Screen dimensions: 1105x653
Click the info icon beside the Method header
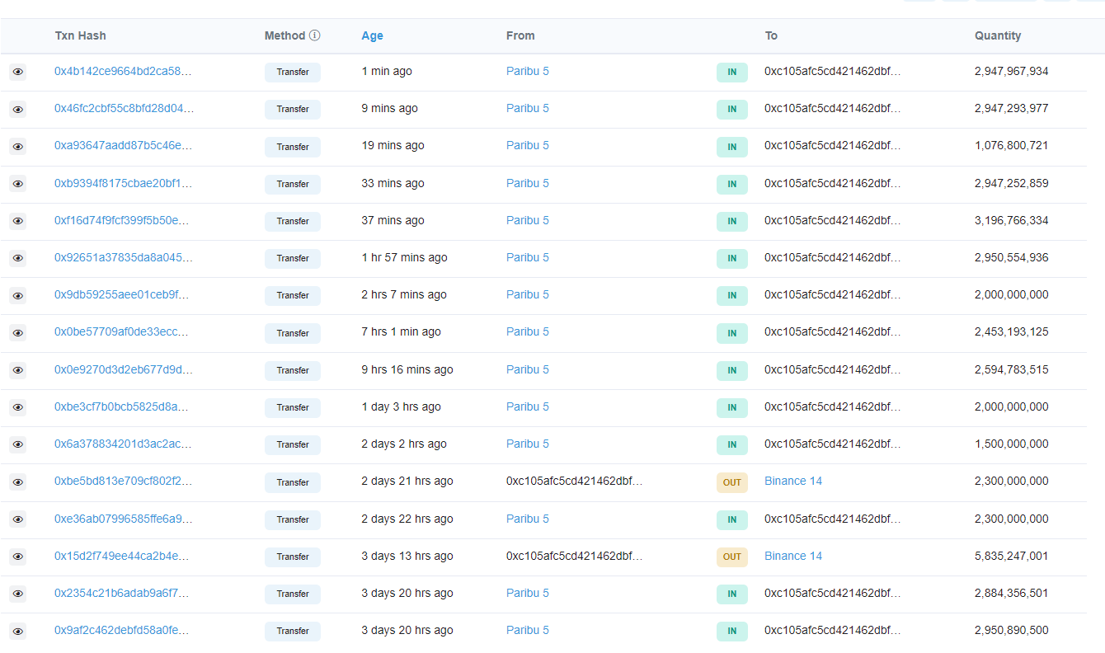(x=315, y=35)
